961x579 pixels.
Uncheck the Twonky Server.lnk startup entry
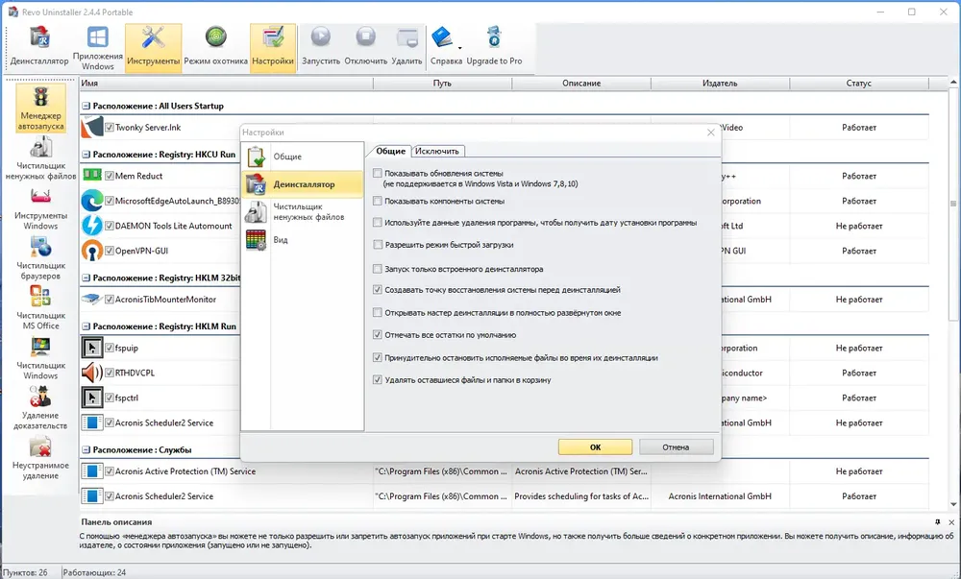pos(110,128)
